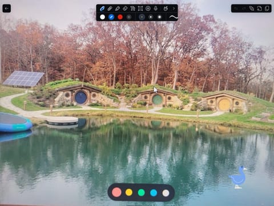Viewport: 274px width, 206px height.
Task: Pick the red pen color swatch
Action: (x=120, y=17)
